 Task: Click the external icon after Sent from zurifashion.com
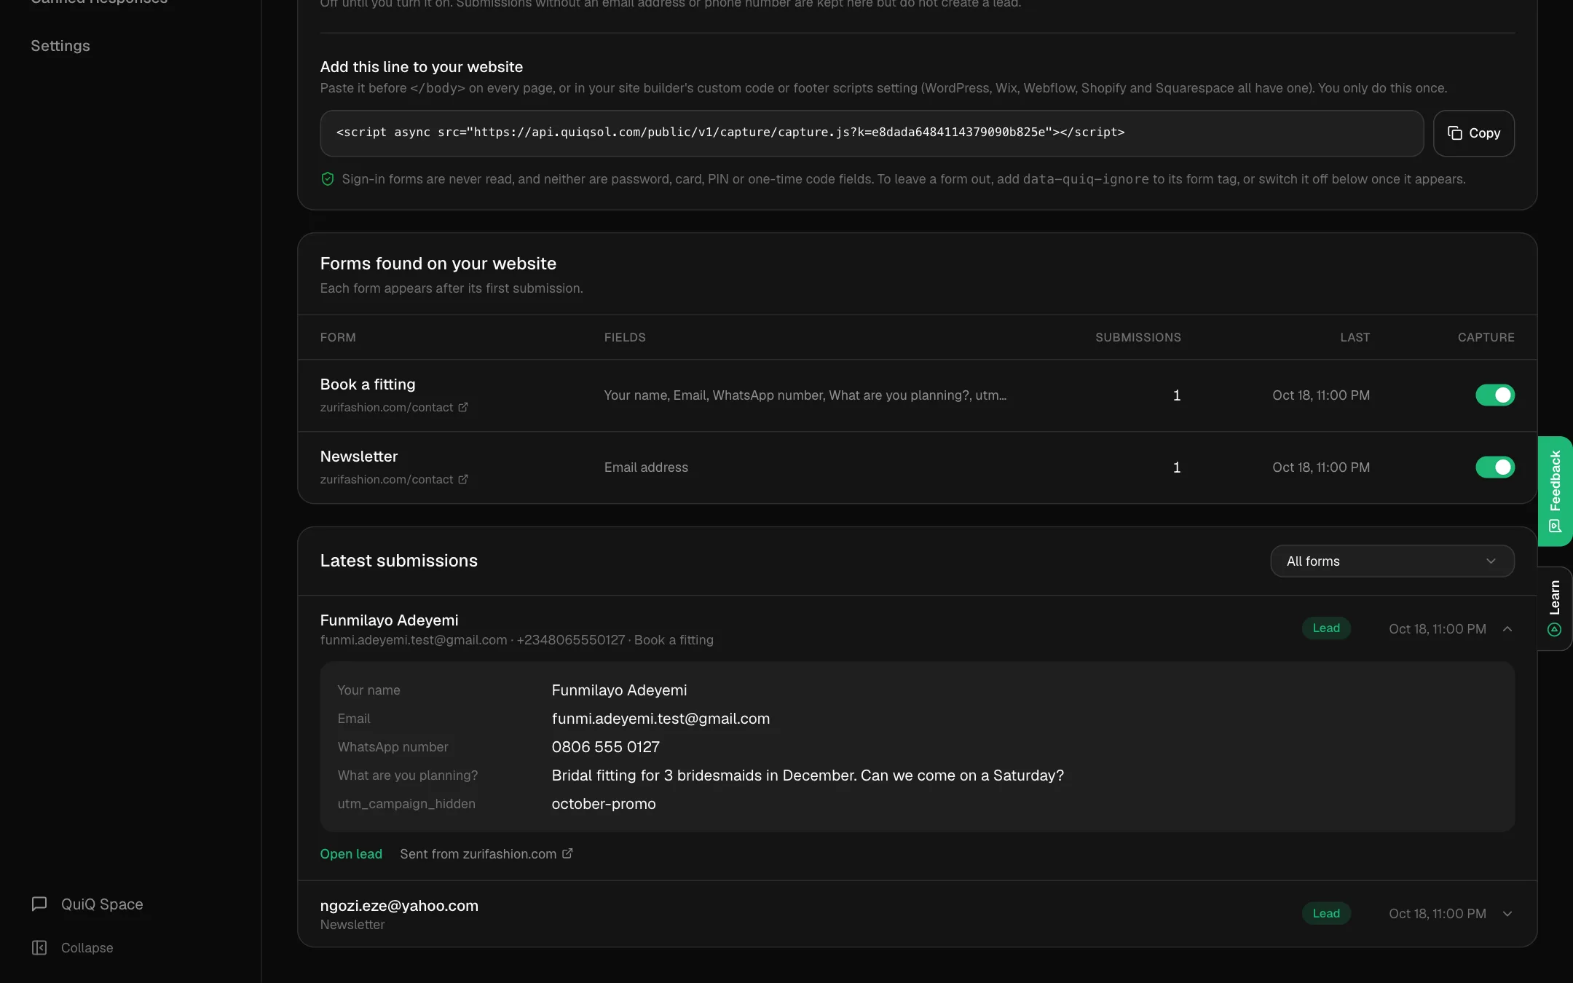click(567, 853)
